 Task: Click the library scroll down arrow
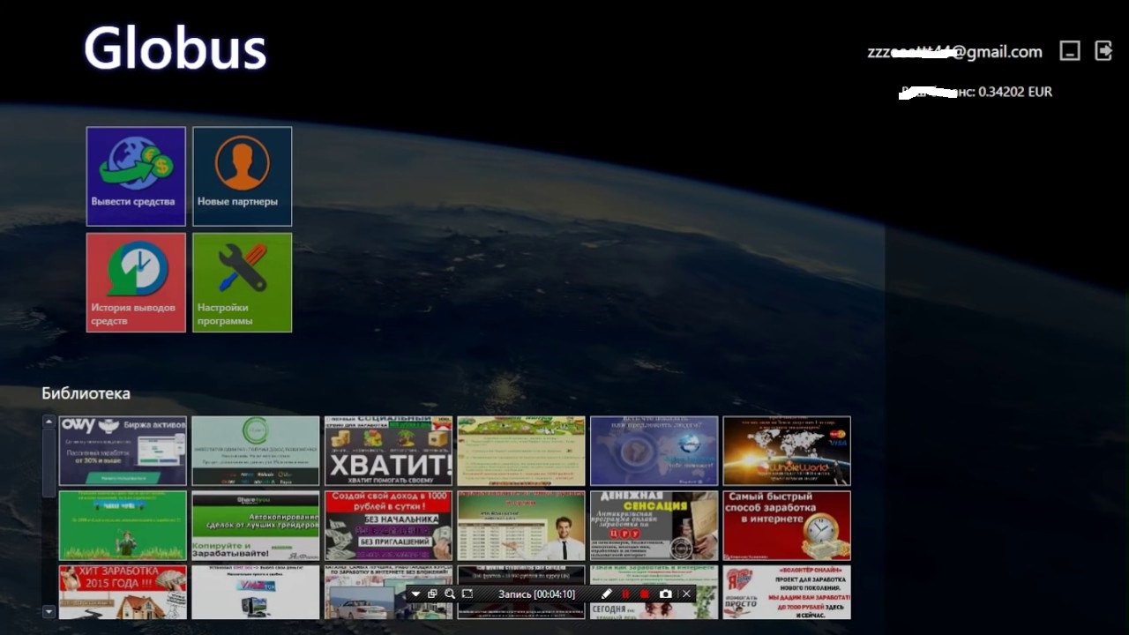[x=49, y=611]
